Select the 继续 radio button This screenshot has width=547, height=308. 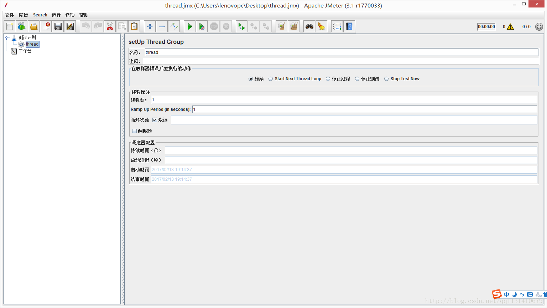251,79
